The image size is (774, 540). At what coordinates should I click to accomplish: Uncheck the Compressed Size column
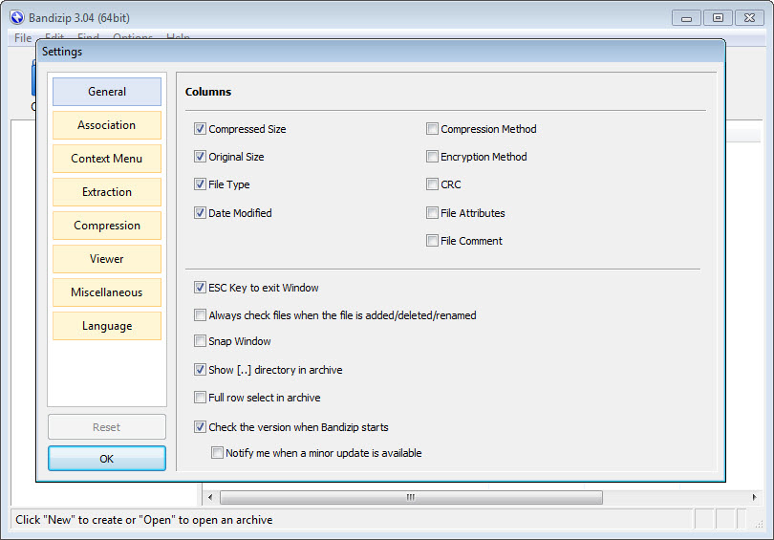click(200, 129)
